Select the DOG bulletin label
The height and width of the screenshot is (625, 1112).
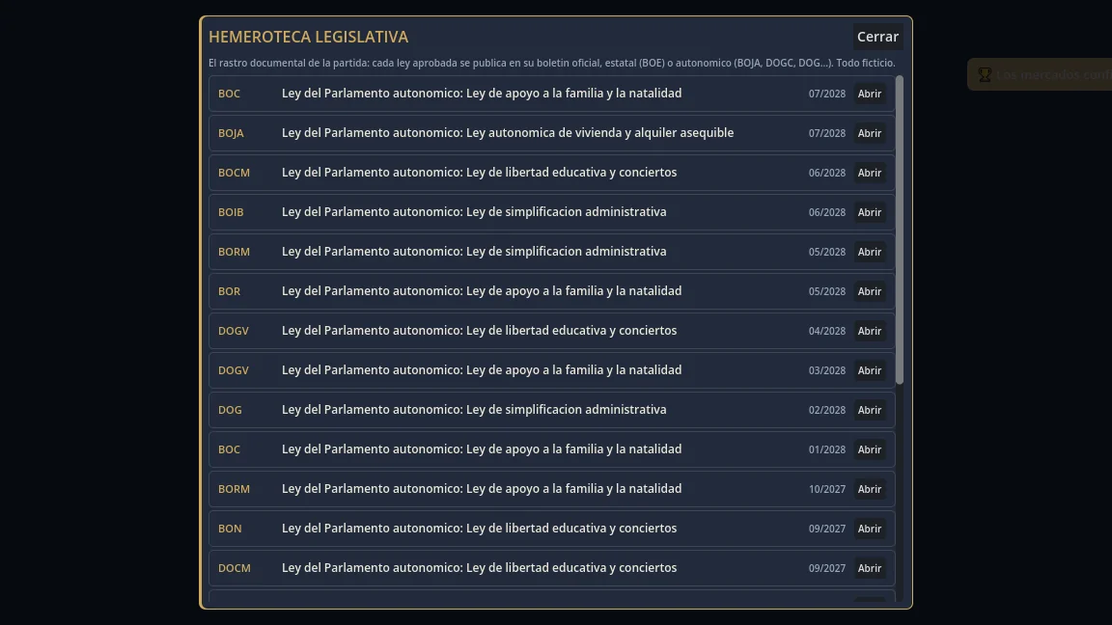(x=230, y=410)
